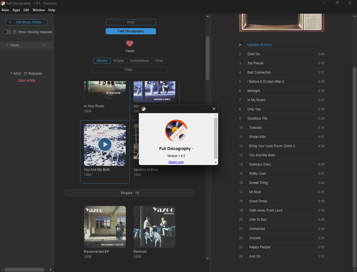Screen dimensions: 357x272
Task: Click the Find Discography button
Action: click(131, 31)
